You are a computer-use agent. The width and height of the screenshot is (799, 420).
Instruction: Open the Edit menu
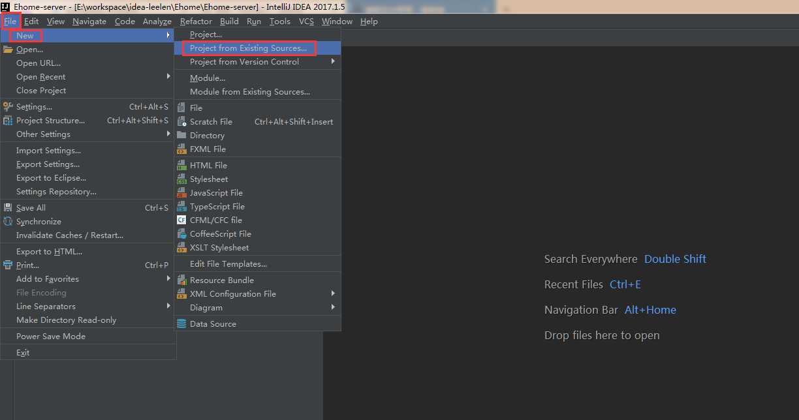pos(31,21)
